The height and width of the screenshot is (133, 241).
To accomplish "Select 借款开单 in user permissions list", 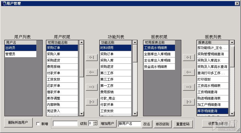I will point(62,92).
